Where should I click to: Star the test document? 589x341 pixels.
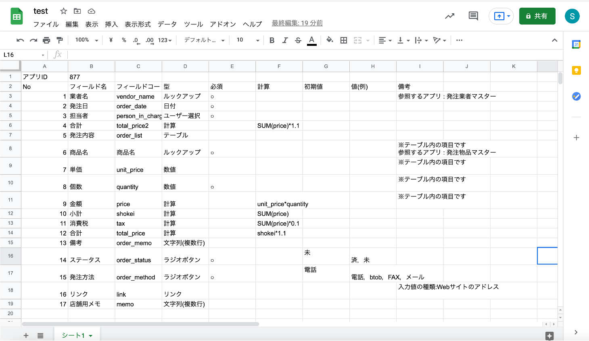point(63,11)
